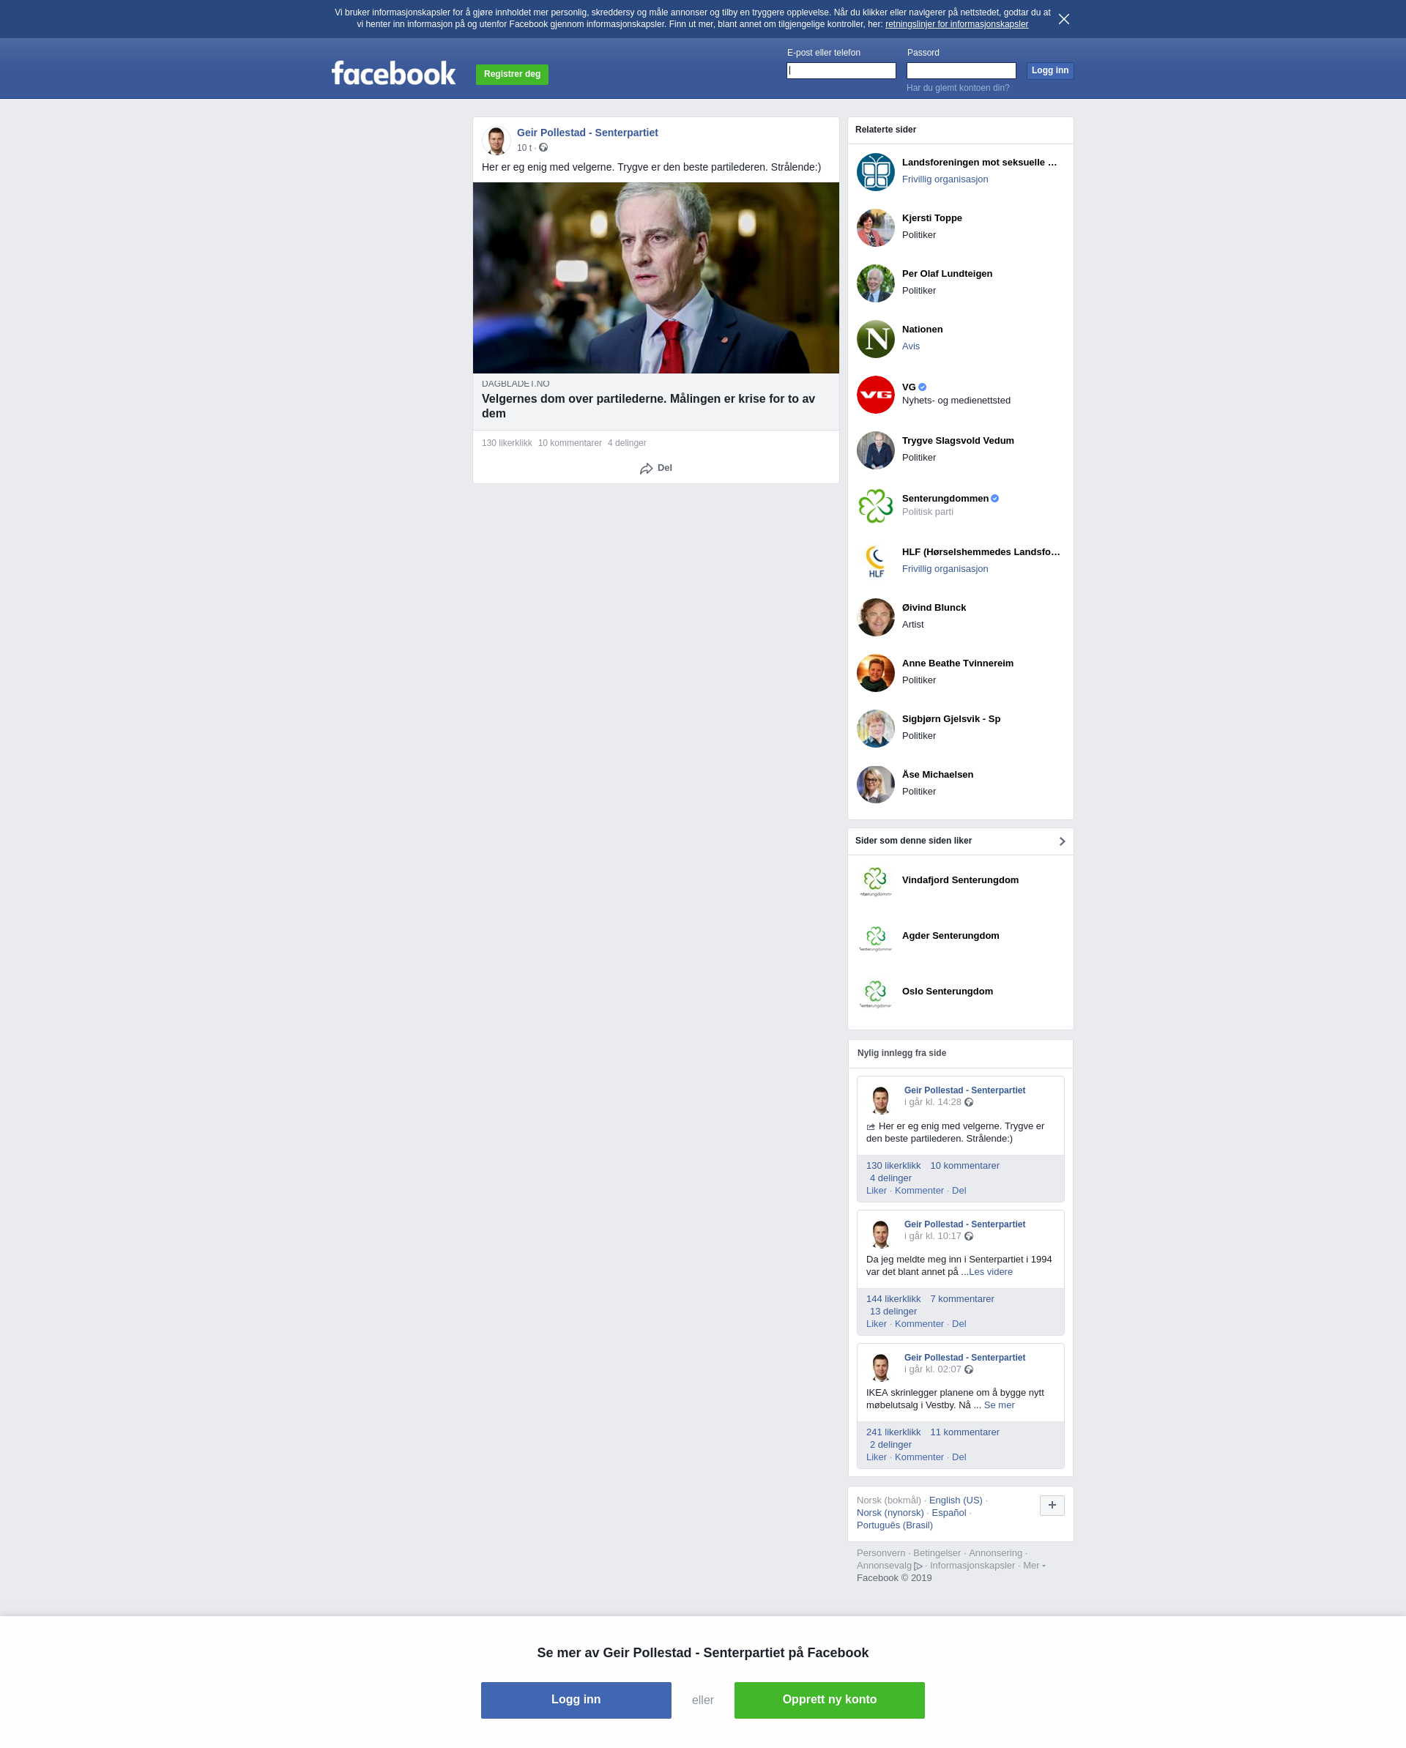1406x1748 pixels.
Task: Open VG page via its red logo
Action: pyautogui.click(x=875, y=395)
